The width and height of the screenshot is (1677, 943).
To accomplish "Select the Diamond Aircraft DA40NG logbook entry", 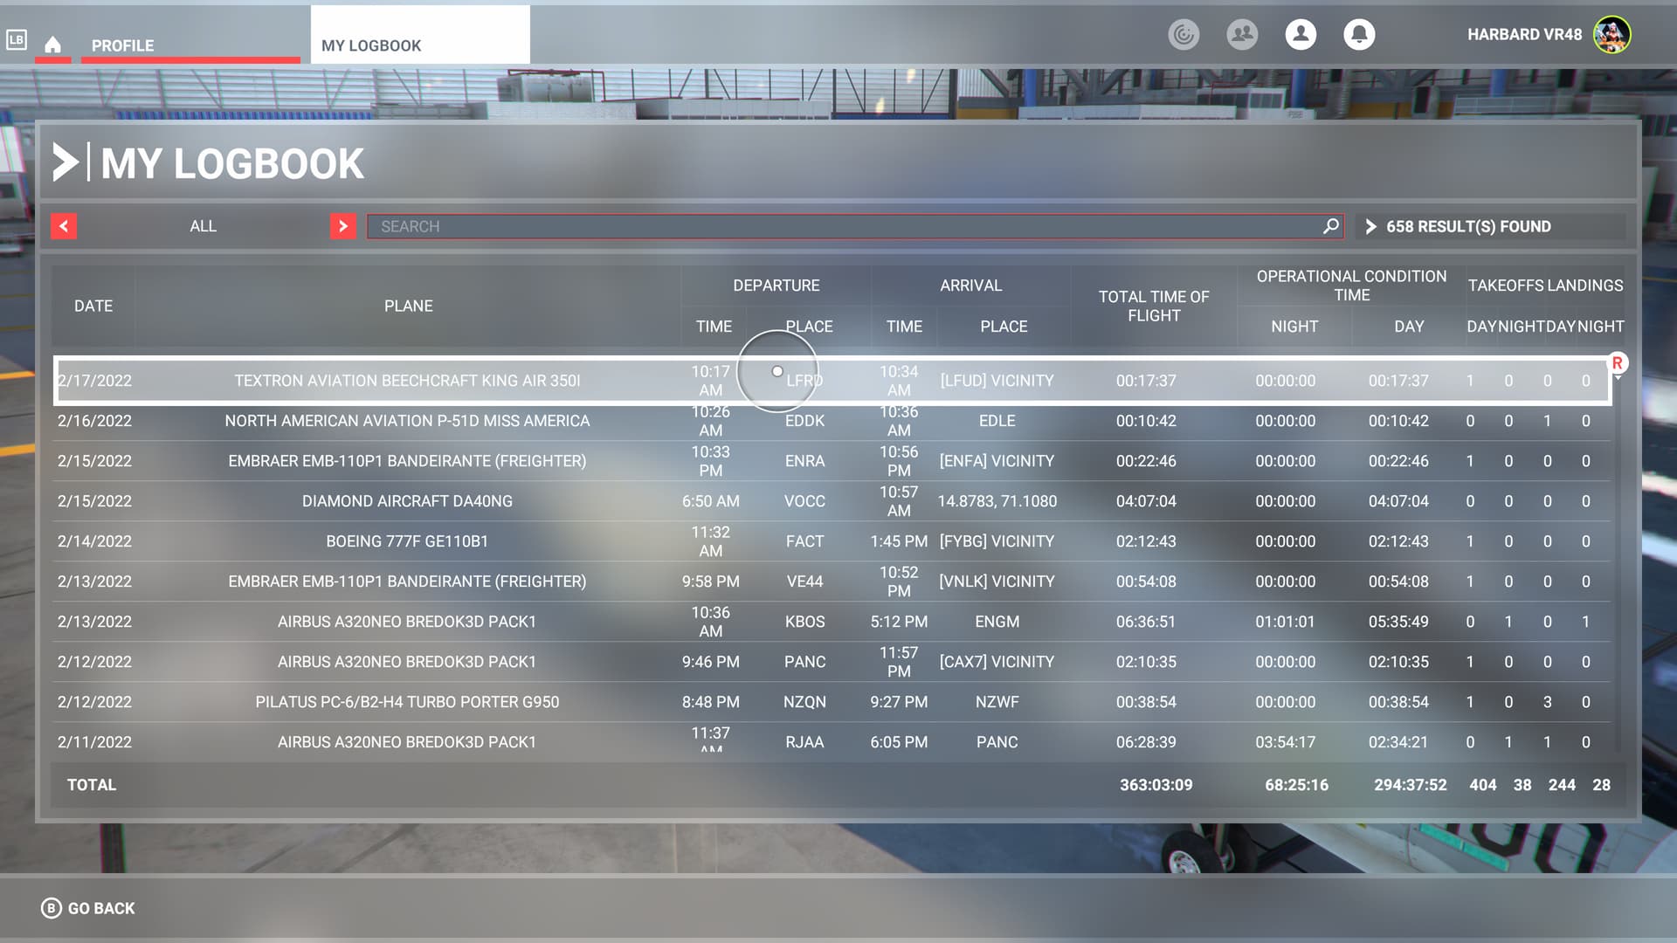I will (x=832, y=501).
